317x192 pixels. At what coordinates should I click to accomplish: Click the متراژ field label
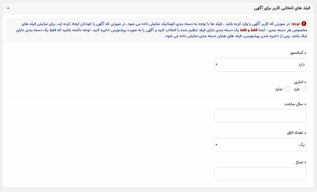coord(299,163)
